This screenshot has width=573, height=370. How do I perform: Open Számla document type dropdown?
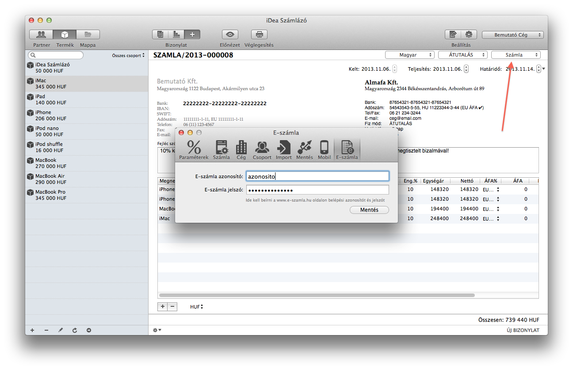(x=516, y=55)
